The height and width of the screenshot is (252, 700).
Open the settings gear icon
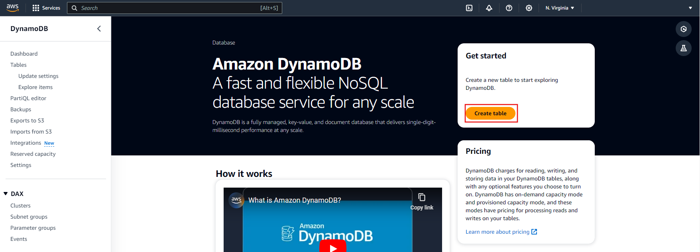tap(529, 8)
